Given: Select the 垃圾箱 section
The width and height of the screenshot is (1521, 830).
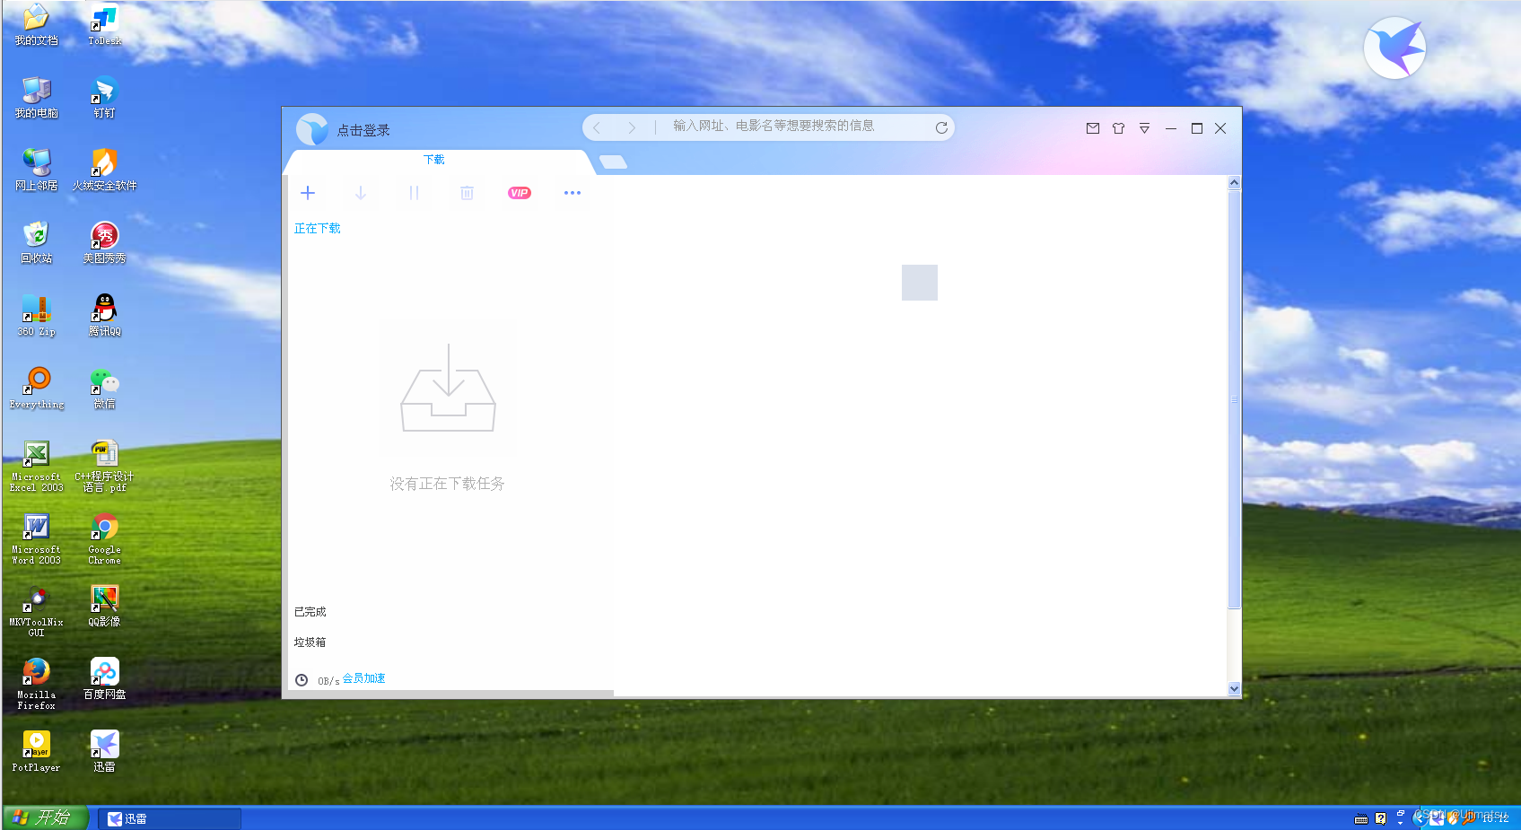Looking at the screenshot, I should pyautogui.click(x=310, y=642).
